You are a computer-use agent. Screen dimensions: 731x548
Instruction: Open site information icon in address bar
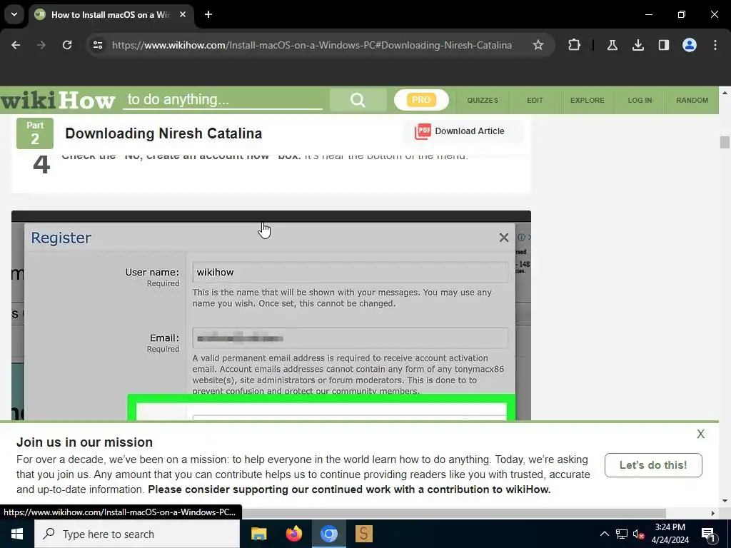(x=97, y=45)
